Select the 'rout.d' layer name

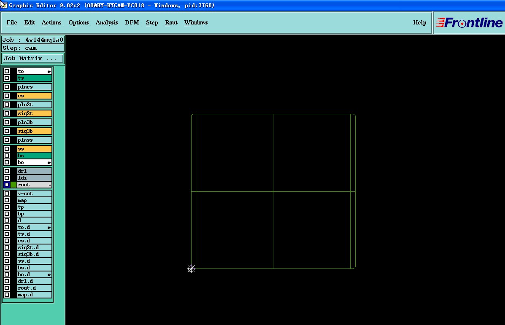[x=35, y=288]
